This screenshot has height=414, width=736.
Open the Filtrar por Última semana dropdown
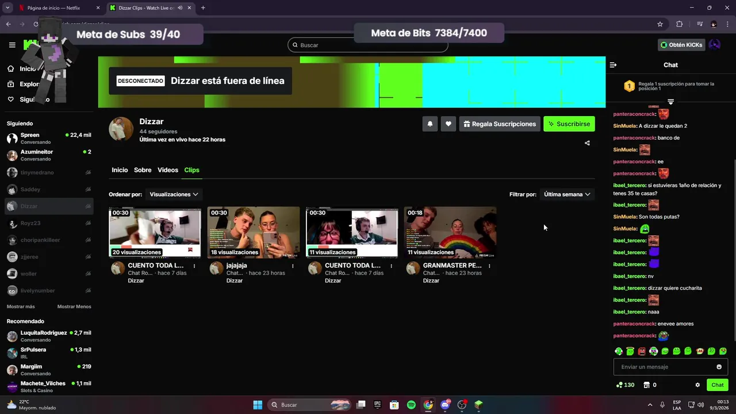pyautogui.click(x=567, y=194)
